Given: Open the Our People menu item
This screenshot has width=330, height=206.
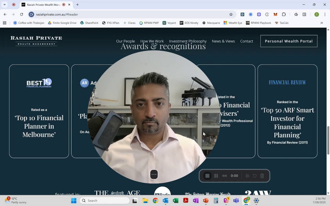Looking at the screenshot, I should [126, 41].
